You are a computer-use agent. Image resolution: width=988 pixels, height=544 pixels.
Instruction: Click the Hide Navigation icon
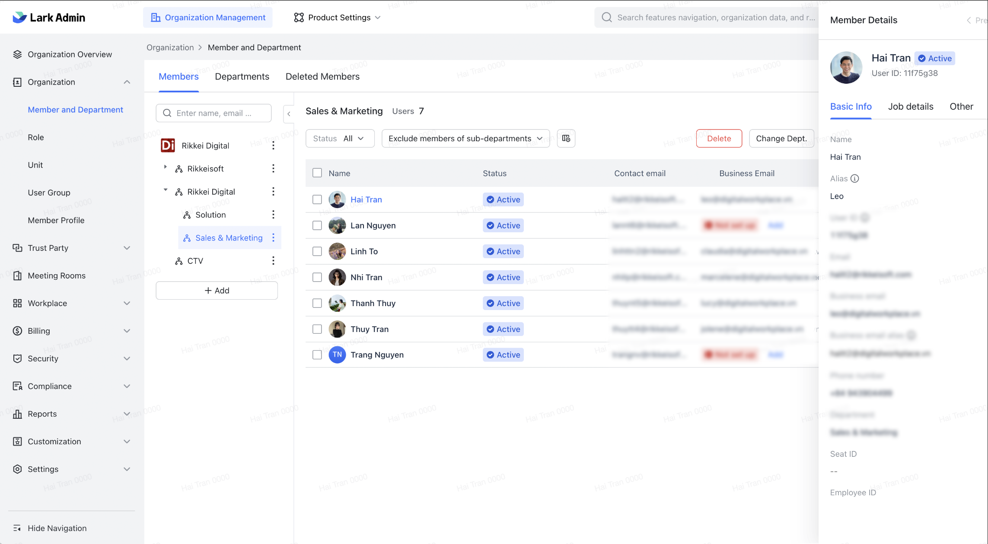click(17, 528)
